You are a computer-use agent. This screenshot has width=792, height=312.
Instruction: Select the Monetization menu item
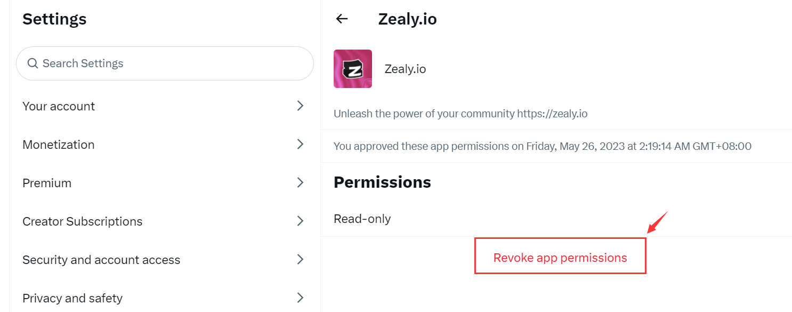(x=59, y=145)
